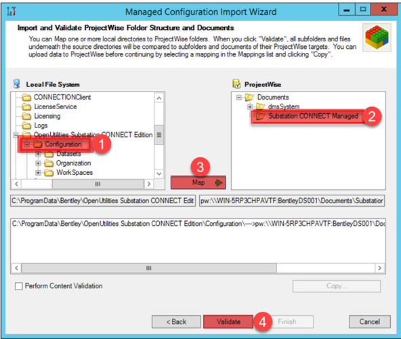The image size is (401, 339).
Task: Click the local source path field
Action: tap(103, 201)
